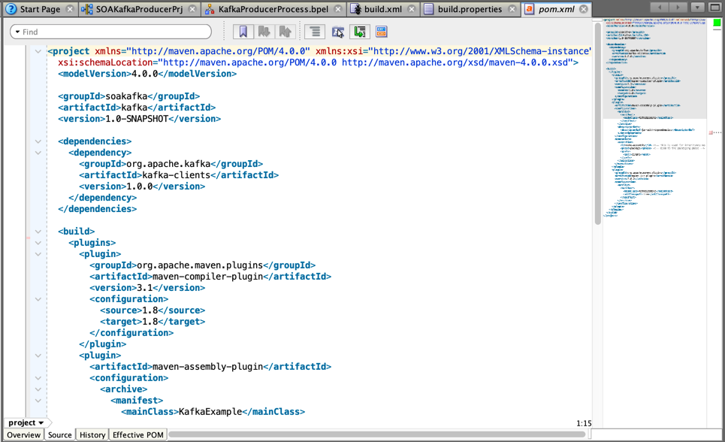Go to previous bookmark
This screenshot has width=725, height=442.
tap(285, 32)
